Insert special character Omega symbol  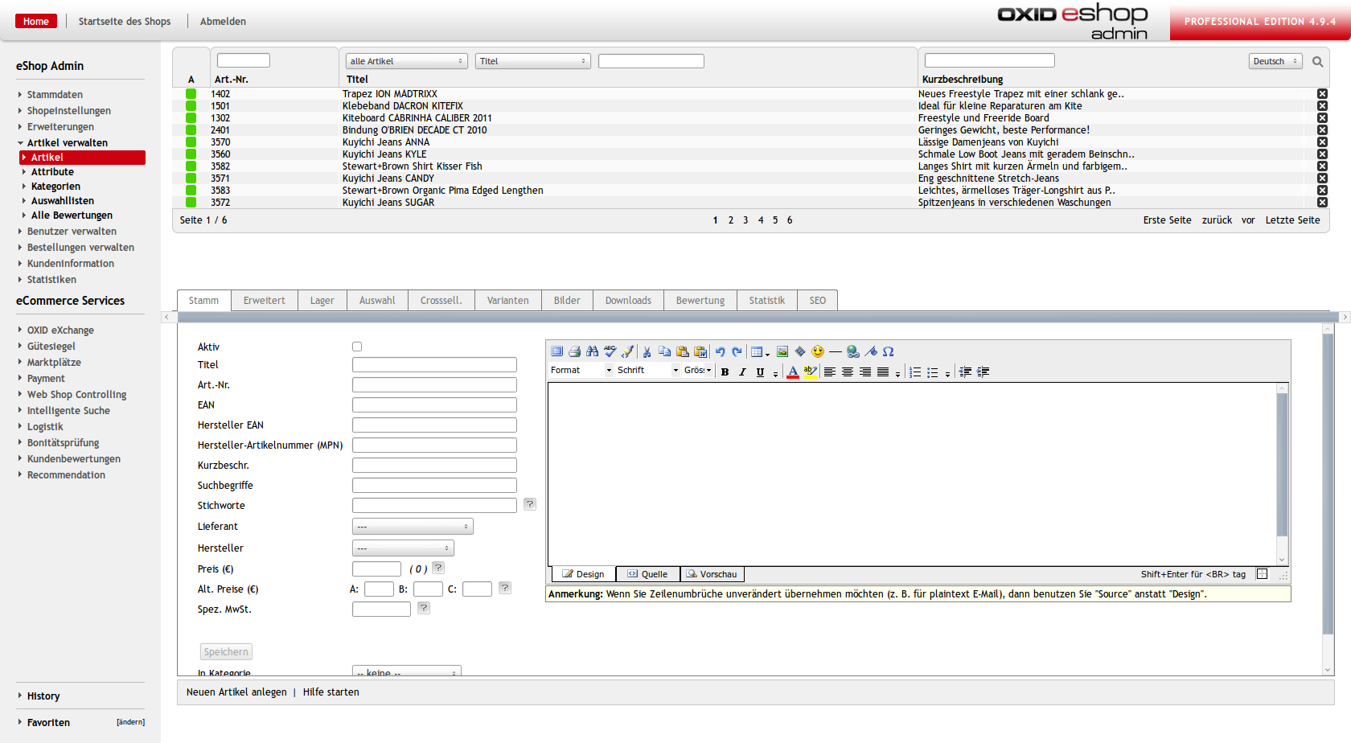[x=889, y=351]
